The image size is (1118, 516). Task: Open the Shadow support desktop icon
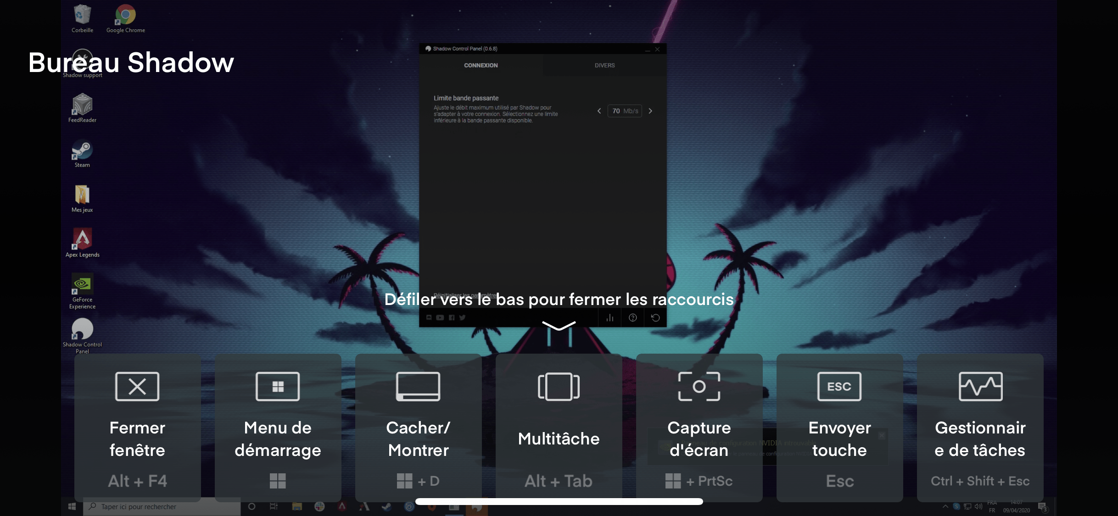pos(82,63)
